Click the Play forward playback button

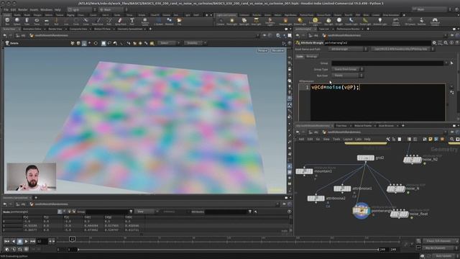[26, 241]
